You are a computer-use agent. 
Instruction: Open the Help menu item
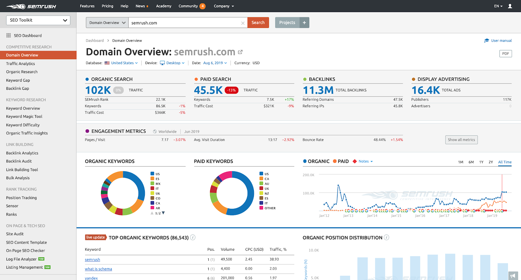124,6
